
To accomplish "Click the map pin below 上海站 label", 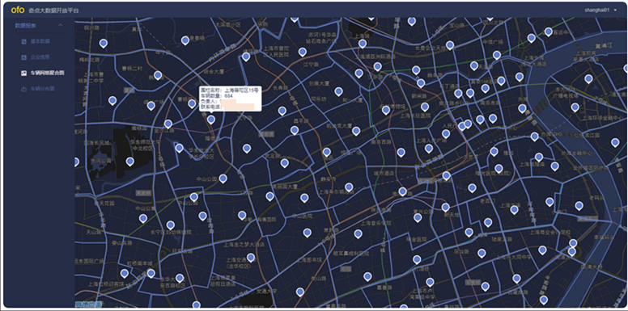I will point(363,44).
